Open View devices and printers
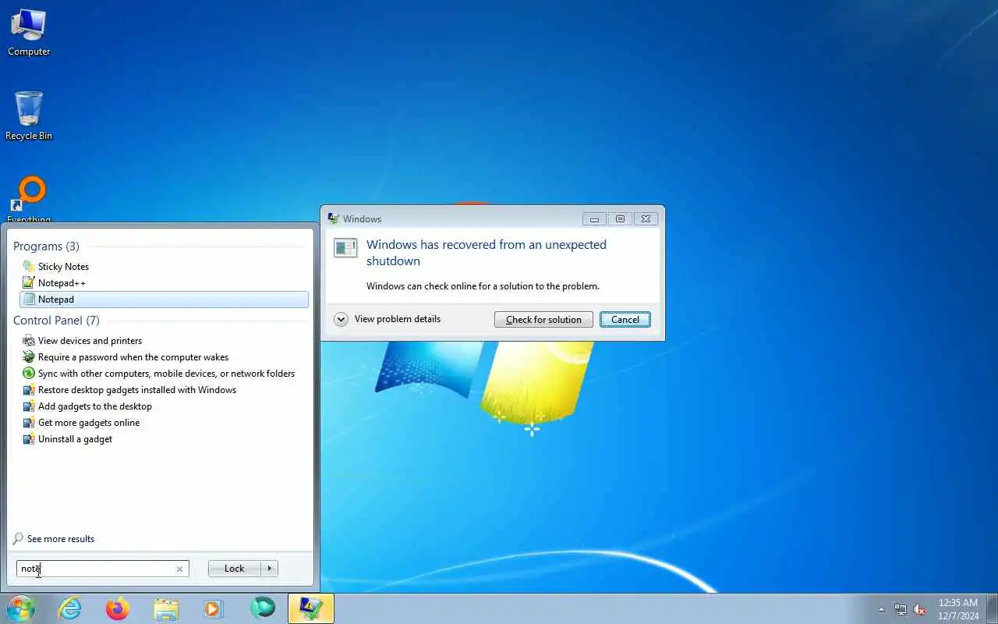This screenshot has height=624, width=998. click(x=164, y=340)
